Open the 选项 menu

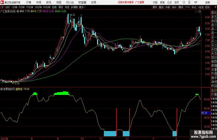click(x=177, y=2)
